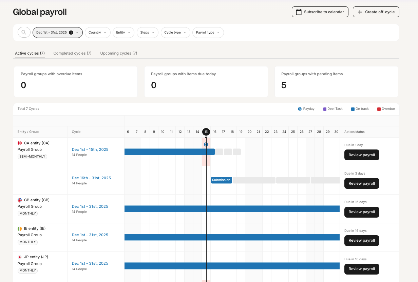The width and height of the screenshot is (418, 282).
Task: Expand the Country filter dropdown
Action: pyautogui.click(x=97, y=33)
